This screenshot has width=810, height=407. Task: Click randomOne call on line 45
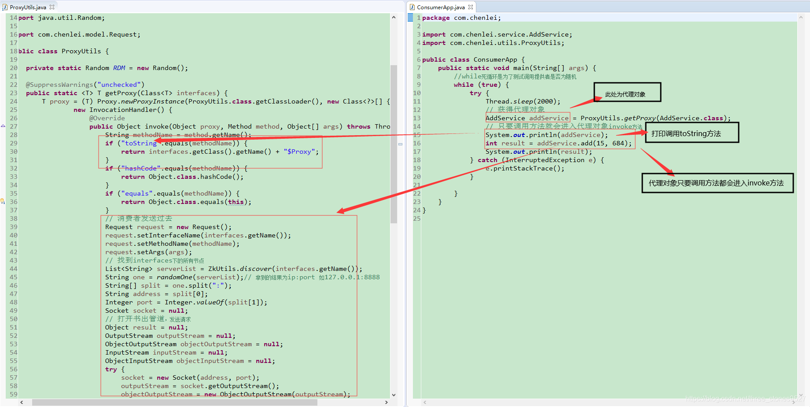175,277
